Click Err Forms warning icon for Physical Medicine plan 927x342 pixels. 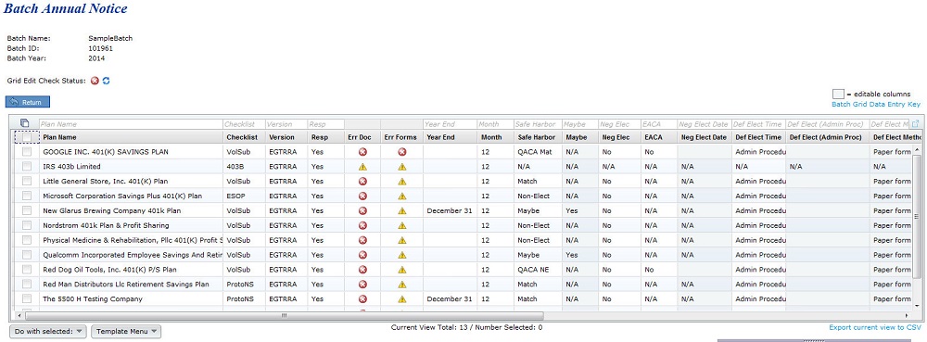[402, 240]
